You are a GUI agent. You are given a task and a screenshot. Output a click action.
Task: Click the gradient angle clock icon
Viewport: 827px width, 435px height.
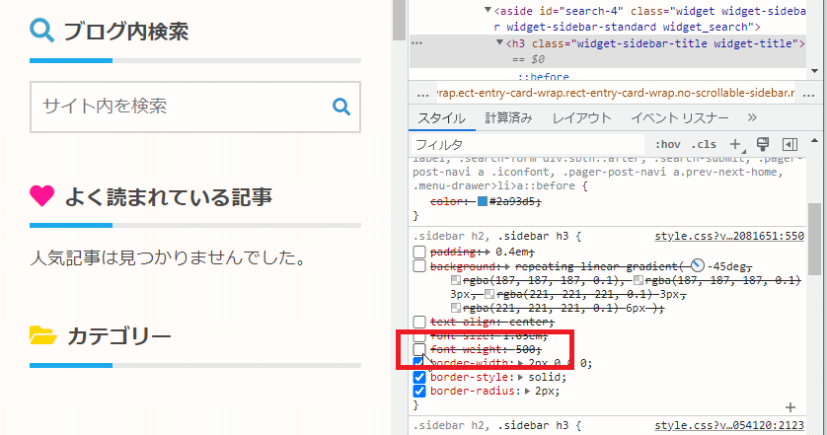(x=698, y=266)
